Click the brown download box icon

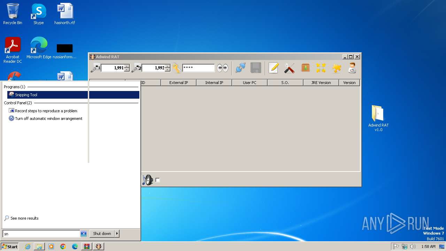306,68
